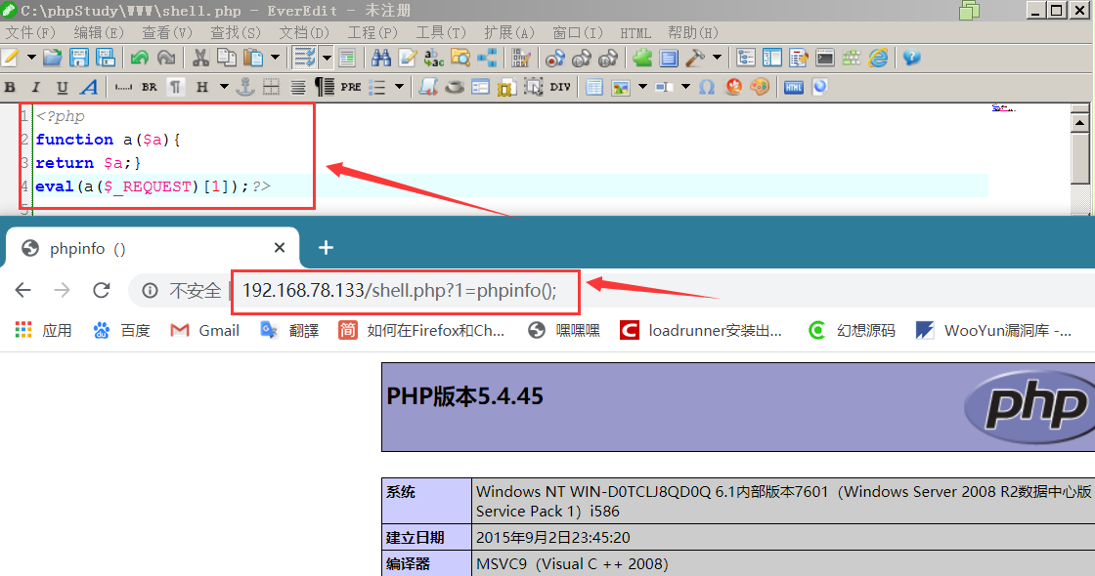The width and height of the screenshot is (1095, 576).
Task: Open command window console icon
Action: tap(825, 58)
